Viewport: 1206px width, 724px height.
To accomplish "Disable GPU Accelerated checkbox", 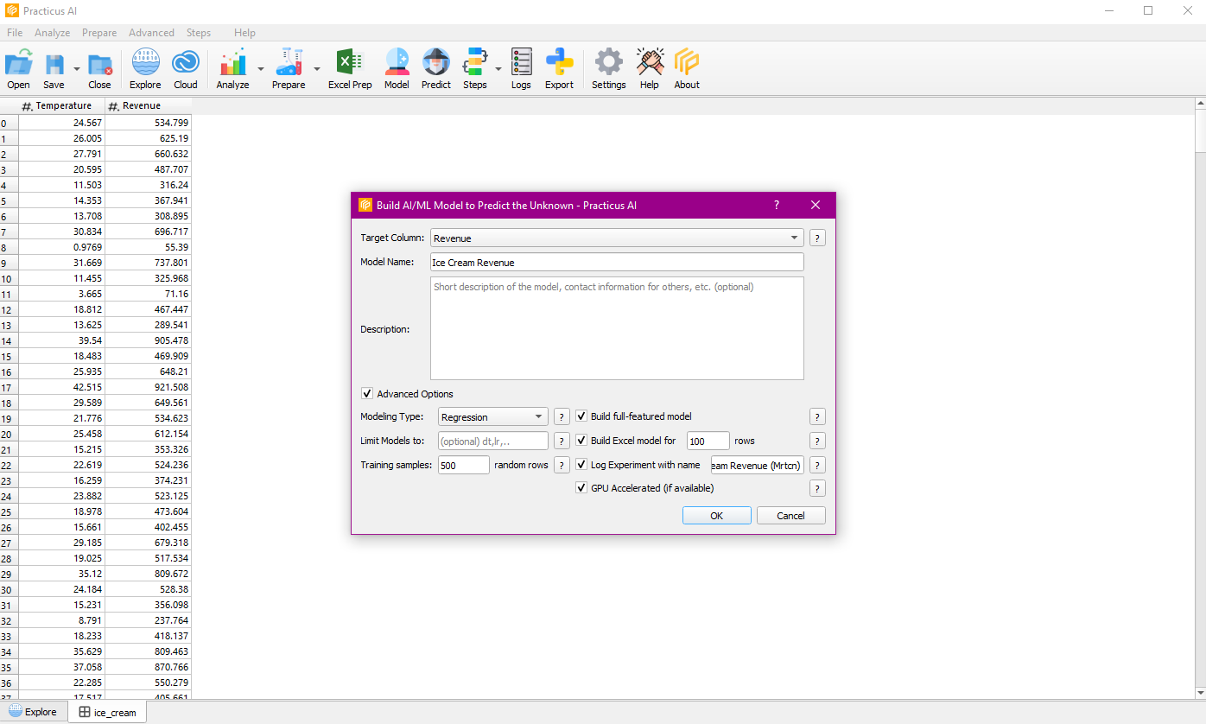I will tap(582, 488).
